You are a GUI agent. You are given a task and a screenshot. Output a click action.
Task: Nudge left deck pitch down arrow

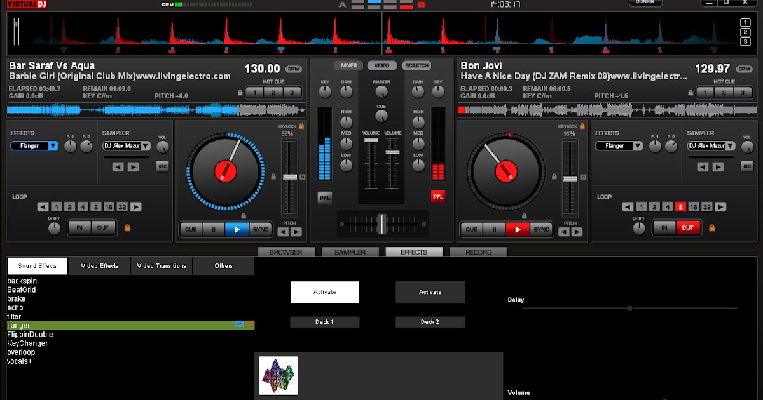[283, 232]
